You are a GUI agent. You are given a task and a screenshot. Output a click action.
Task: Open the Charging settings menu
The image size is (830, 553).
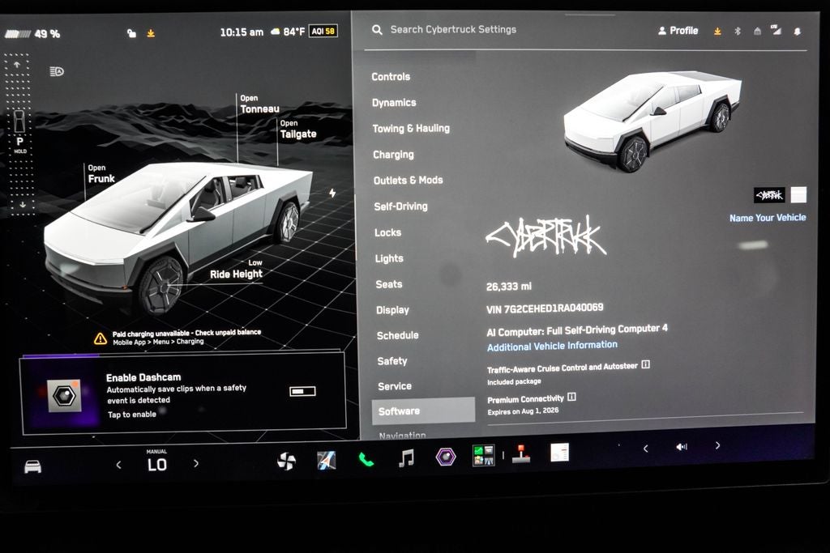[393, 155]
